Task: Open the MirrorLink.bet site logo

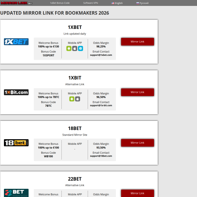Action: (x=16, y=3)
